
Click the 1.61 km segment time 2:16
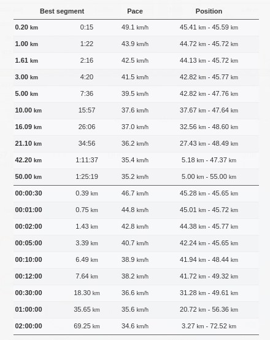coord(87,60)
